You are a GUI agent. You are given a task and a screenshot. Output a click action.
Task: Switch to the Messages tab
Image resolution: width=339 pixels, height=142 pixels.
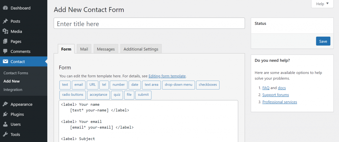[106, 49]
